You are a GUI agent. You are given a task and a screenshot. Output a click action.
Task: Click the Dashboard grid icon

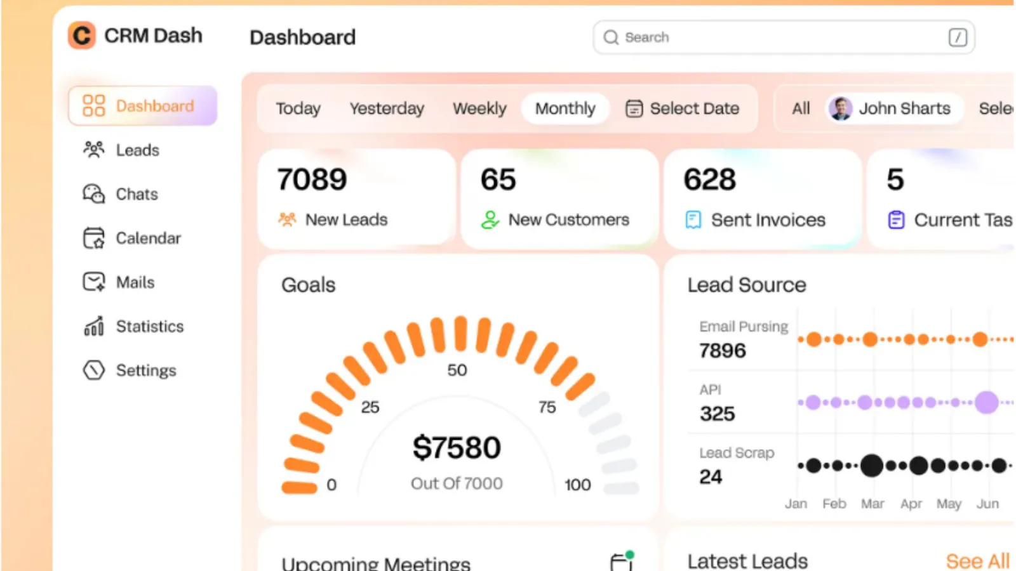pyautogui.click(x=94, y=106)
